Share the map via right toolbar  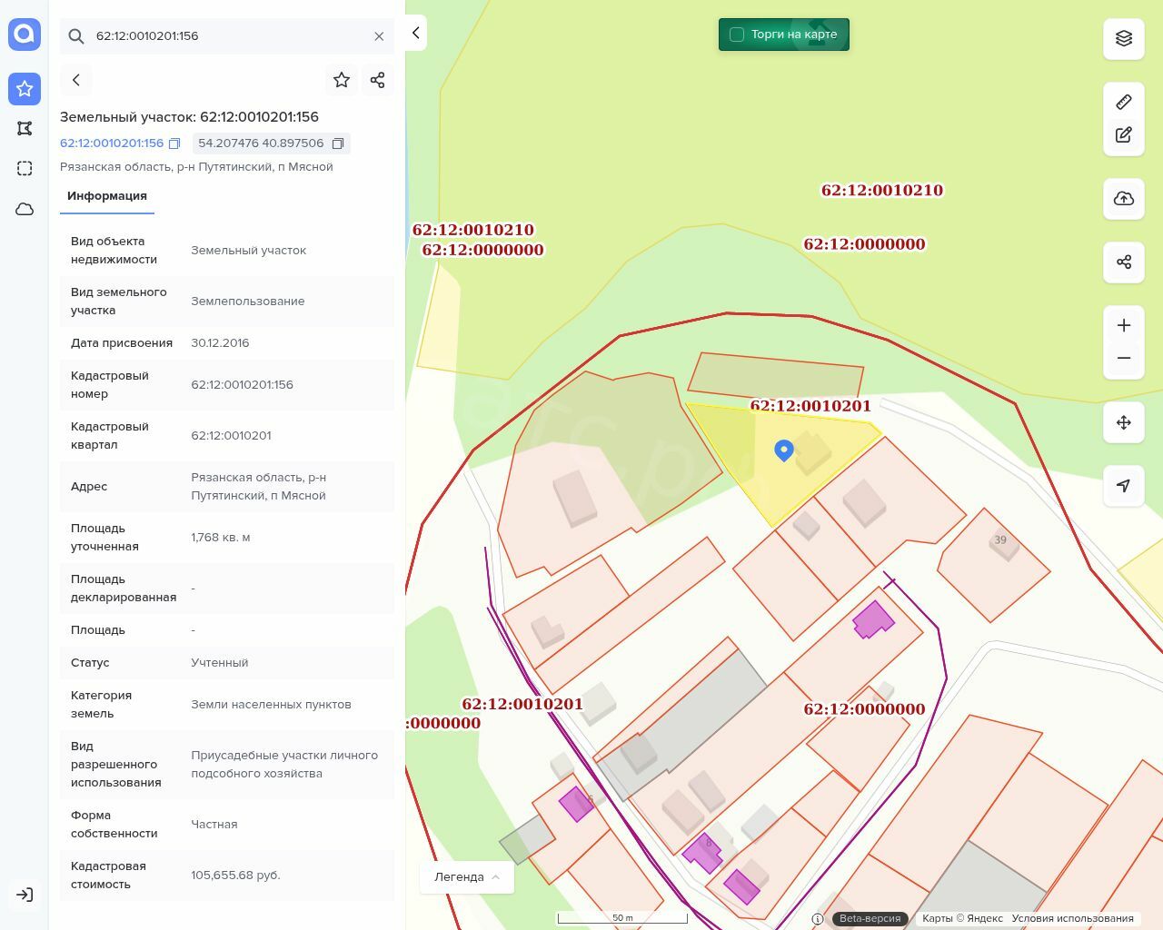[1124, 262]
